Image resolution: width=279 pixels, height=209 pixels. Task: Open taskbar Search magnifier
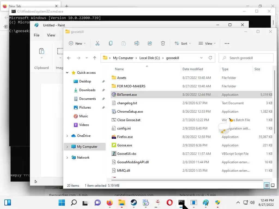coord(74,202)
